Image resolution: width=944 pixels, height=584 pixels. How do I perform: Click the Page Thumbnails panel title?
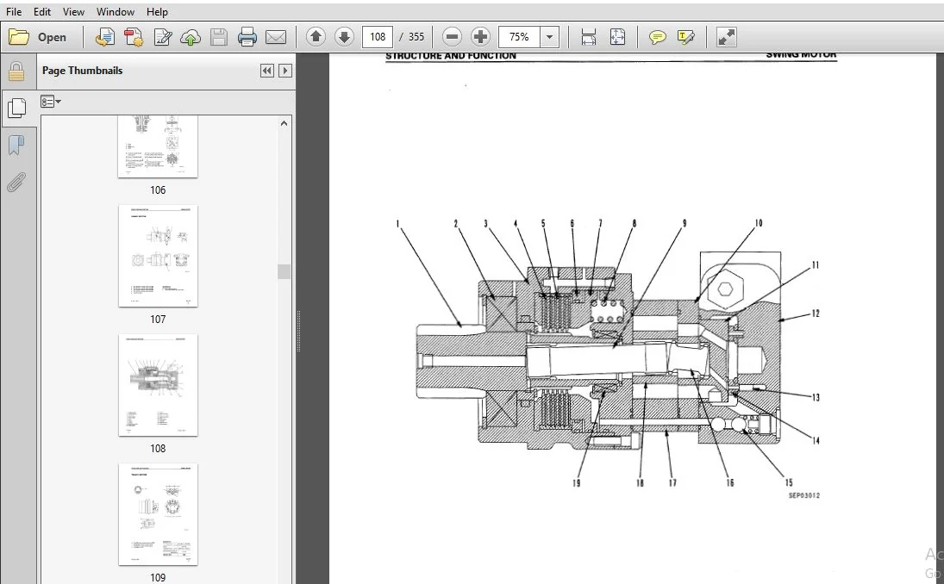[83, 71]
